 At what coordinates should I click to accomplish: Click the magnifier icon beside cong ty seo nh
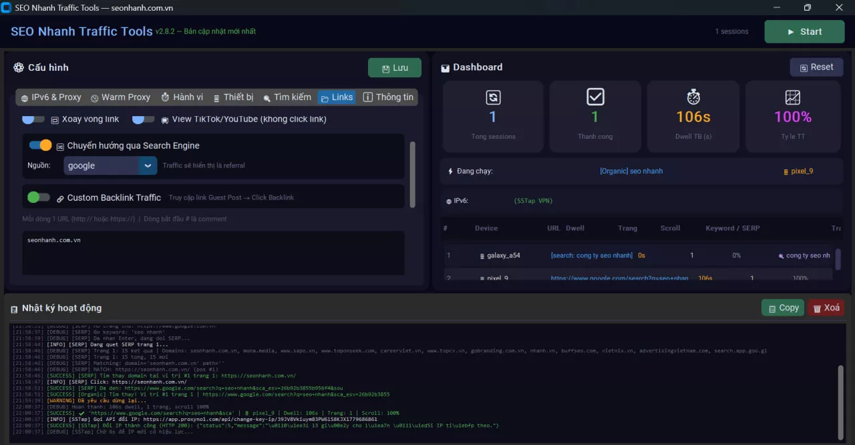pyautogui.click(x=782, y=256)
